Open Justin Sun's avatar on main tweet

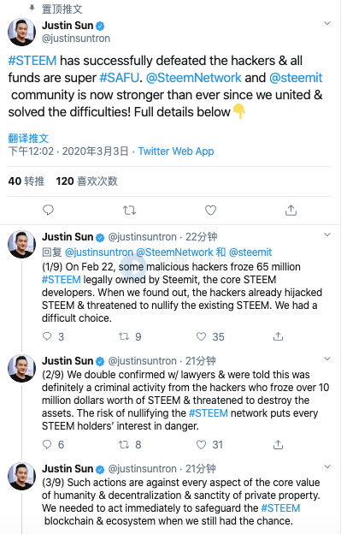pos(21,32)
